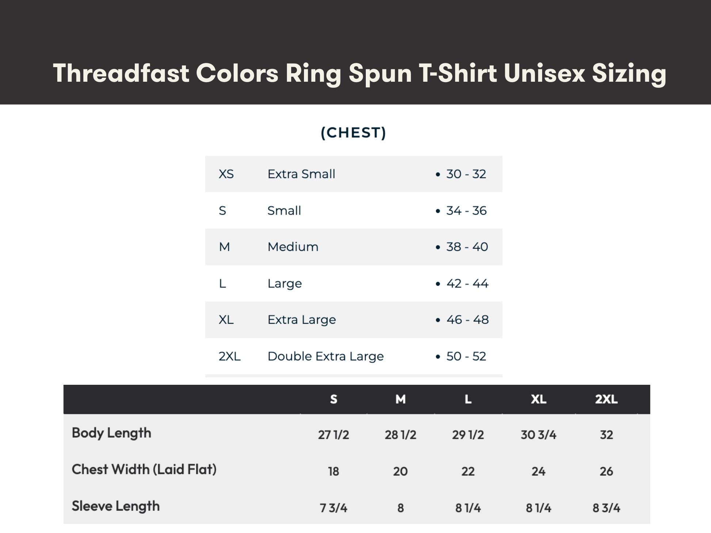Click the 7 3/4 sleeve length value

pos(334,508)
